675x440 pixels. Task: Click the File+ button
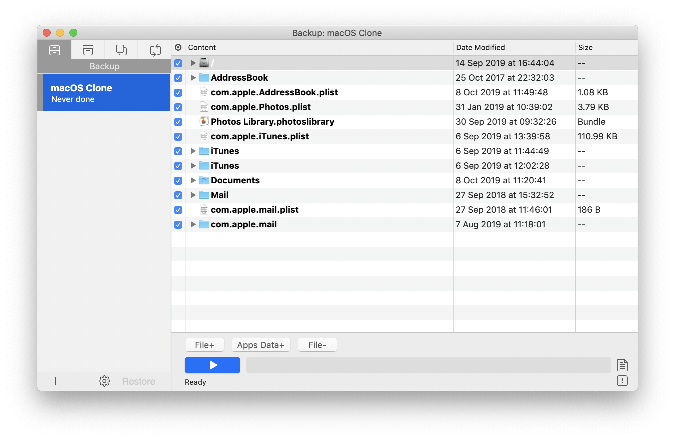pyautogui.click(x=204, y=345)
